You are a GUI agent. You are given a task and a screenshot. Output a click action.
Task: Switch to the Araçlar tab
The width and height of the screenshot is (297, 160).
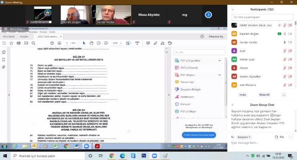pos(24,36)
